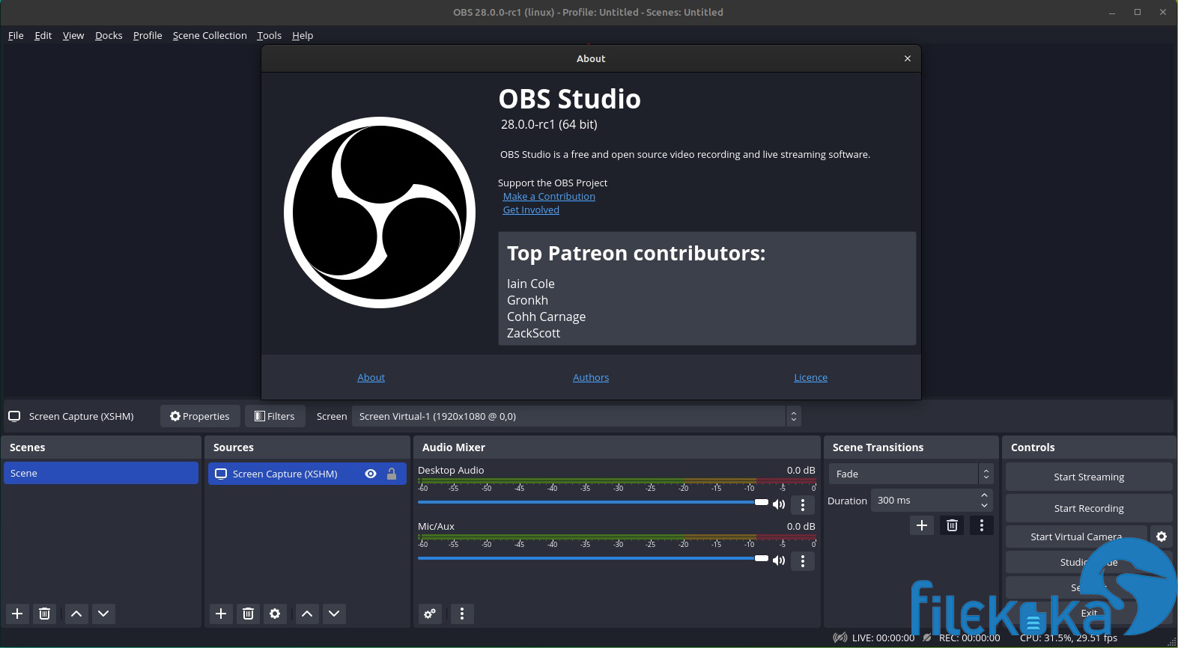Move scene up in Scenes panel
1178x648 pixels.
pos(76,614)
